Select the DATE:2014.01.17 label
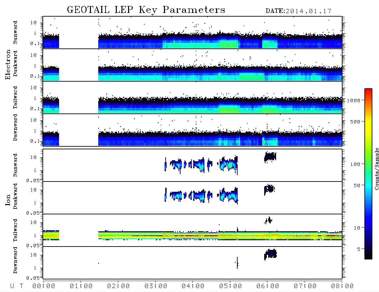Screen dimensions: 379x292 298,11
